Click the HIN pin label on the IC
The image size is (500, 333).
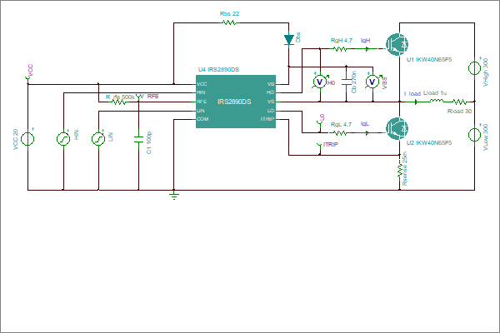tap(201, 92)
